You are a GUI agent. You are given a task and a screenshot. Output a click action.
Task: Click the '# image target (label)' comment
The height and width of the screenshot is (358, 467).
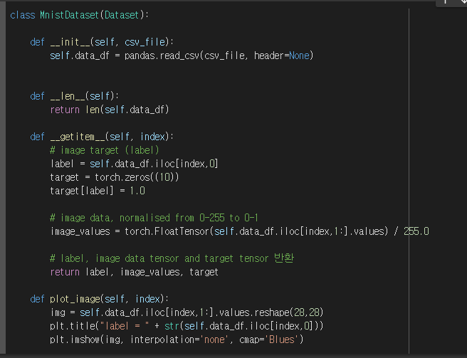coord(104,150)
